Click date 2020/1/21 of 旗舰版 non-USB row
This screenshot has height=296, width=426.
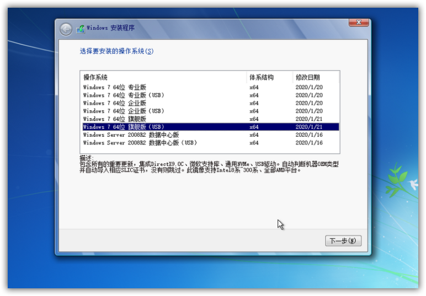point(309,119)
